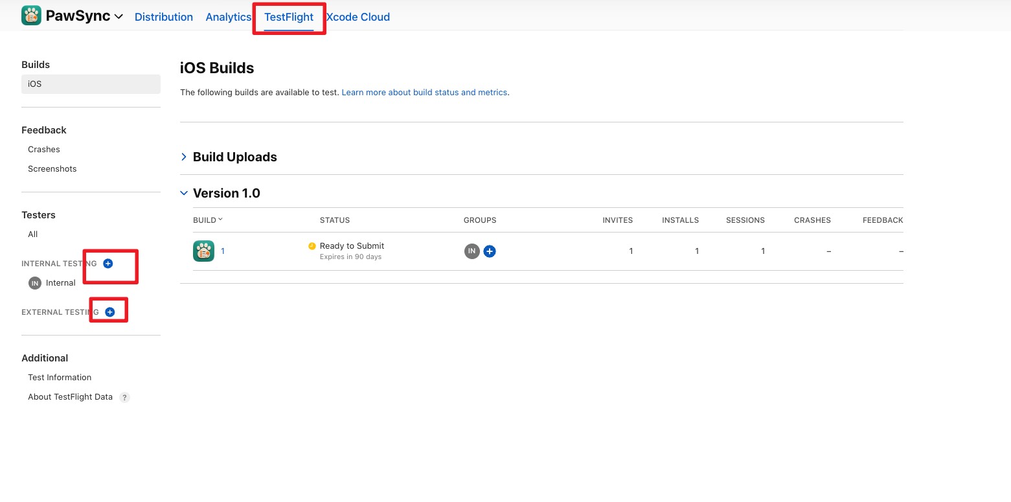Open the PawSync app switcher dropdown
1011x502 pixels.
119,17
